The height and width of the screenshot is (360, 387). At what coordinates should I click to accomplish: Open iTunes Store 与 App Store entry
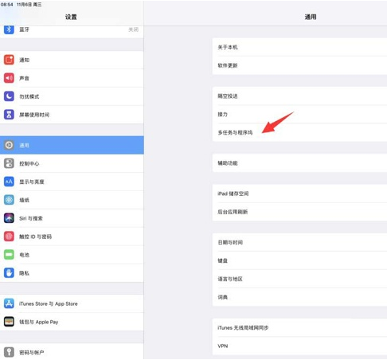[72, 303]
